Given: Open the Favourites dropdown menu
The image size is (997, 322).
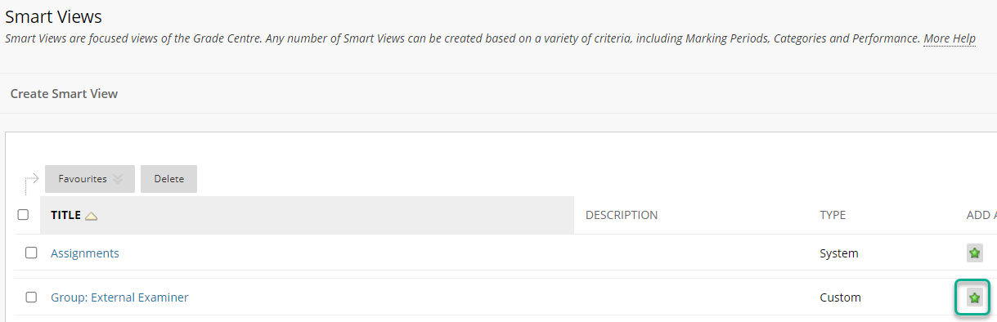Looking at the screenshot, I should click(90, 179).
